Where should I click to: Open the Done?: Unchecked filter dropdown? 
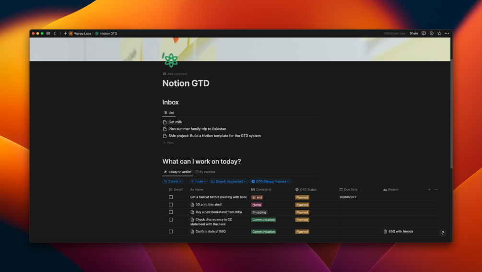click(x=229, y=182)
